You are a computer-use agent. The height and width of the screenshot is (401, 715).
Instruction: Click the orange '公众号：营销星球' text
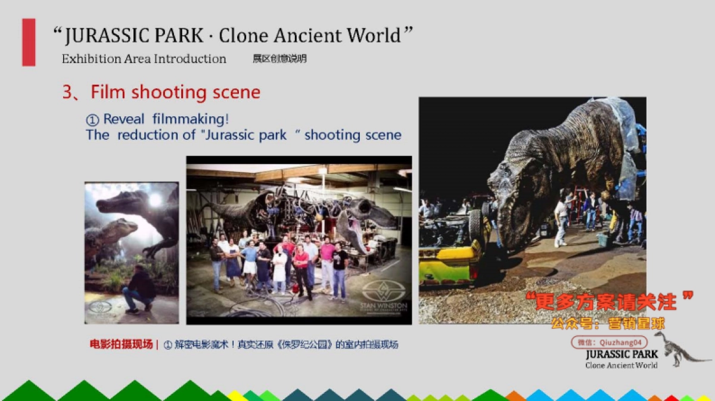coord(607,324)
